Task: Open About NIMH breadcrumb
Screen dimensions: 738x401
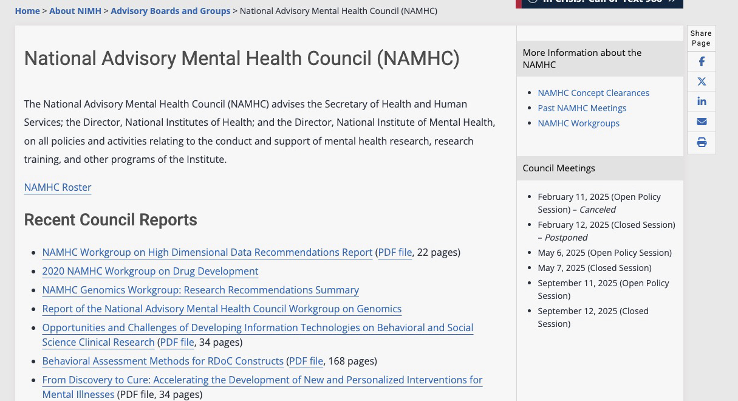Action: tap(75, 11)
